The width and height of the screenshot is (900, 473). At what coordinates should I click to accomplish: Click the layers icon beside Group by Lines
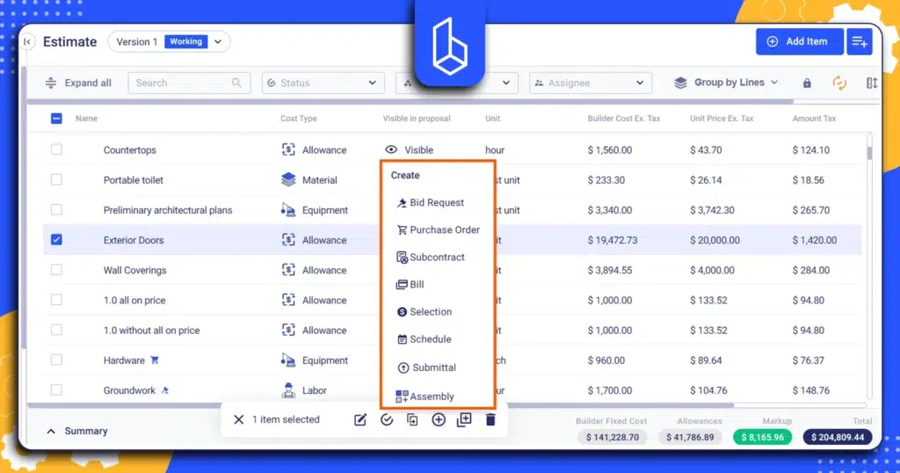click(x=680, y=83)
